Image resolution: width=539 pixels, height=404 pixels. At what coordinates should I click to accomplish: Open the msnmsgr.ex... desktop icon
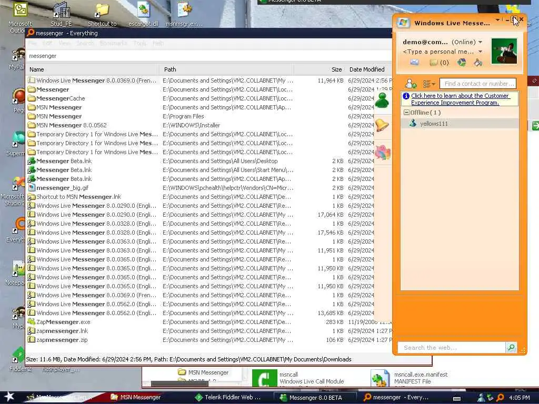[x=184, y=14]
